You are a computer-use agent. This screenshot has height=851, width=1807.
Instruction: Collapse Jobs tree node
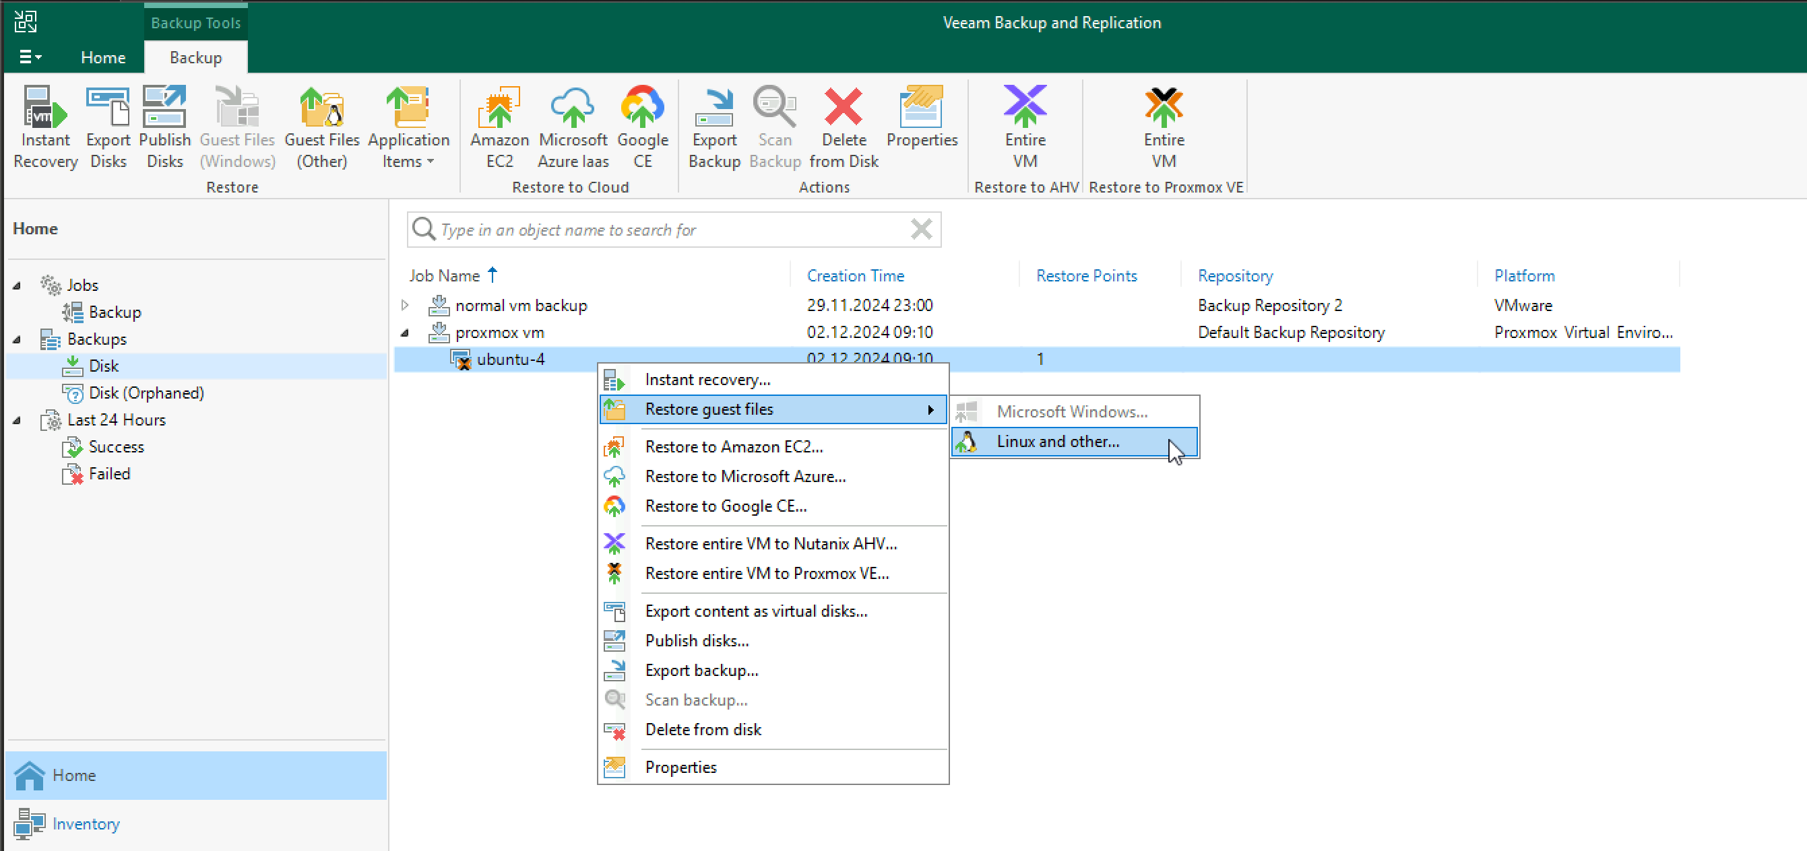(x=17, y=285)
